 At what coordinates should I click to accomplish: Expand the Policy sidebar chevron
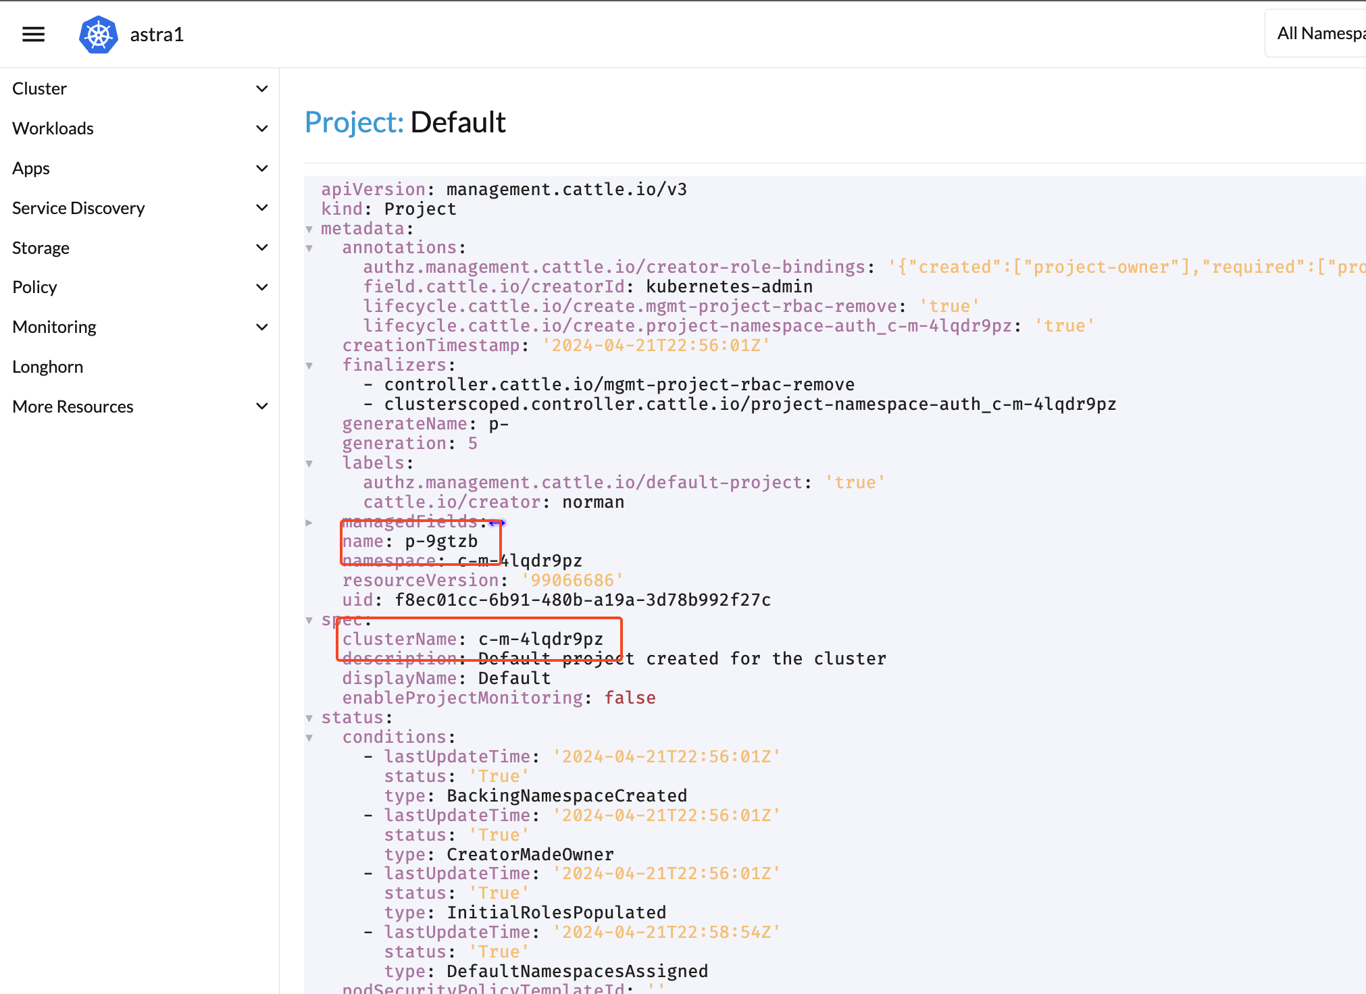(x=262, y=287)
